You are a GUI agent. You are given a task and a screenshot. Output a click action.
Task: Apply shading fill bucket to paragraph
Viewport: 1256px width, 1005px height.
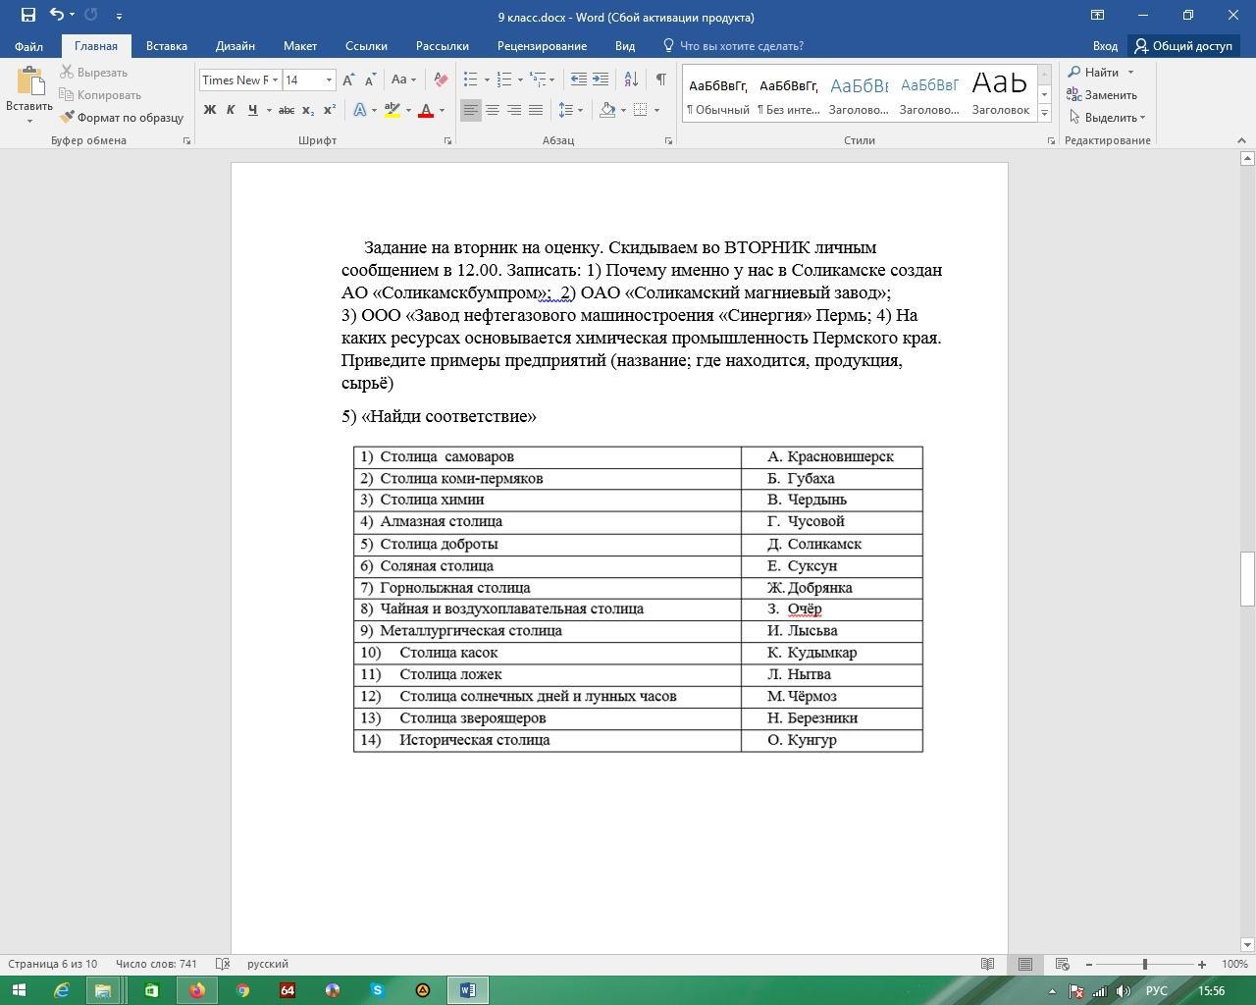(608, 110)
